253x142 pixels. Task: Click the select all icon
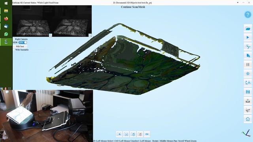[126, 134]
